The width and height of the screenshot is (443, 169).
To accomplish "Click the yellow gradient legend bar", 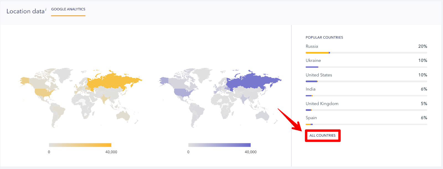I will pos(80,145).
